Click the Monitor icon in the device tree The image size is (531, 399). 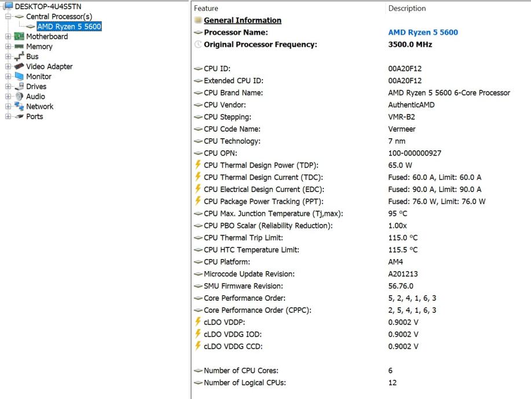tap(19, 76)
